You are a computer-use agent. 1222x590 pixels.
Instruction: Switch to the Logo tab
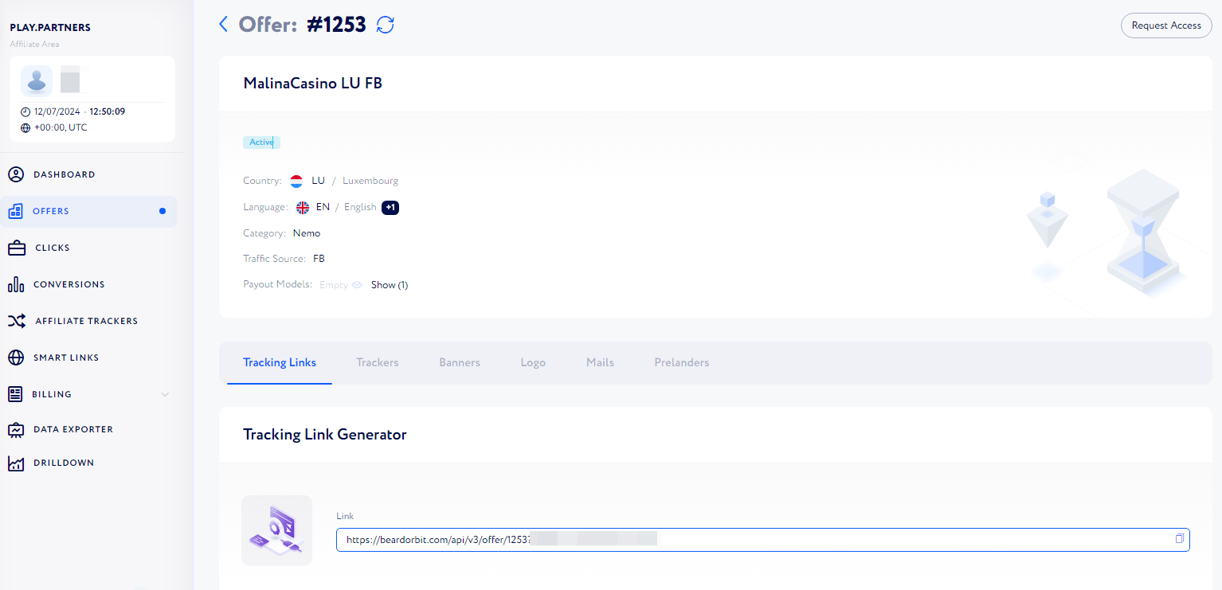click(x=533, y=362)
